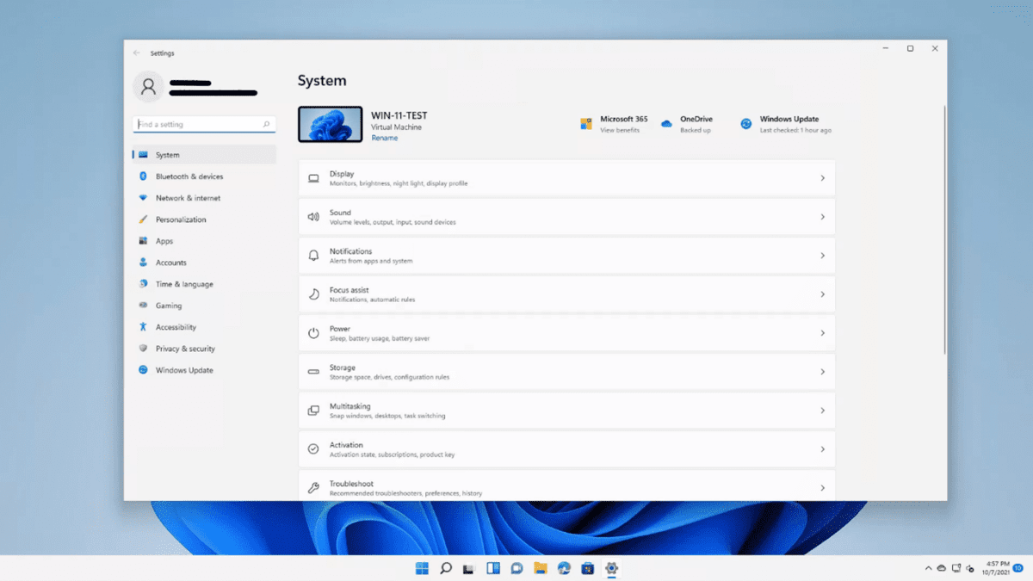Click the Notifications bell icon

(313, 255)
